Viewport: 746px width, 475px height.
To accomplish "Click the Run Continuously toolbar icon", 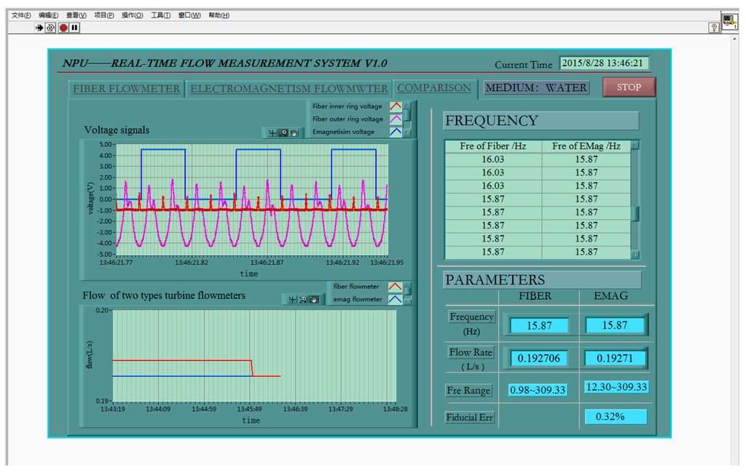I will point(51,28).
